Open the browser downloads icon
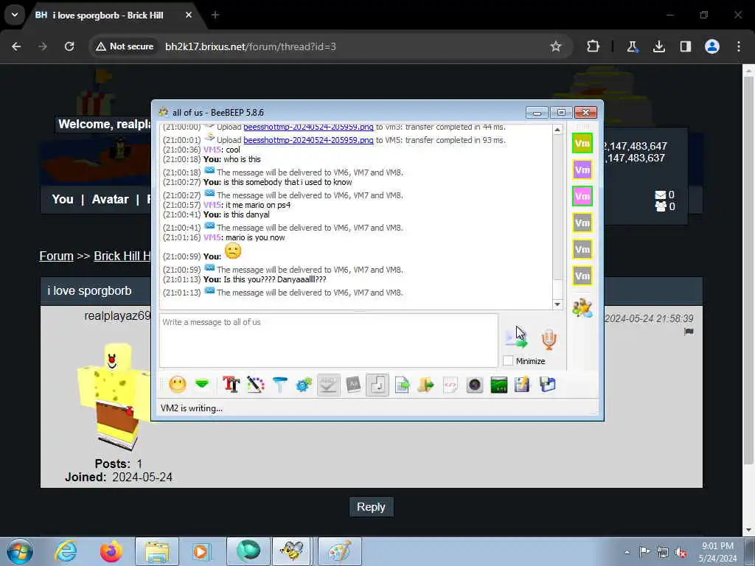 (658, 46)
